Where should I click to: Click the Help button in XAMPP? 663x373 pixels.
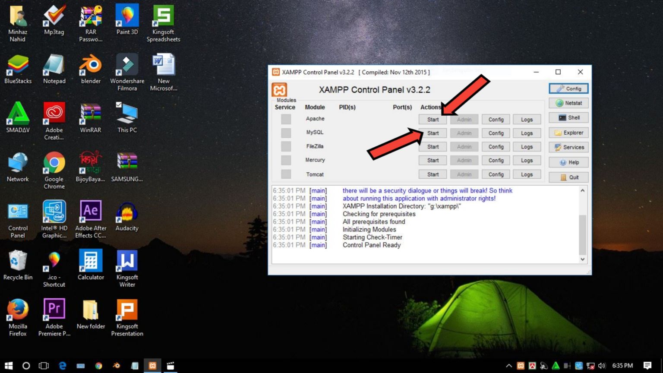point(568,162)
